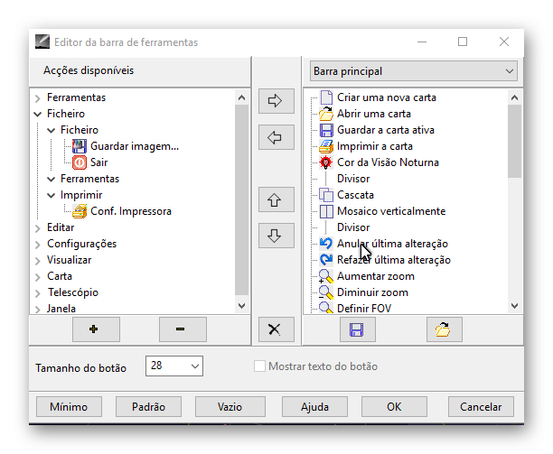Click the minus collapse-all button

pyautogui.click(x=183, y=329)
